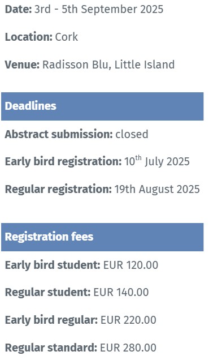Click the 19th August 2025 deadline date
The width and height of the screenshot is (209, 360).
coord(157,190)
